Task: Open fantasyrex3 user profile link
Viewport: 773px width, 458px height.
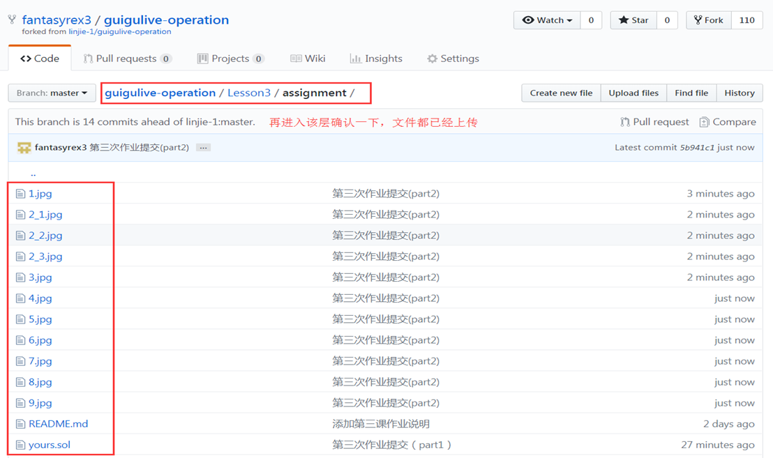Action: click(x=57, y=20)
